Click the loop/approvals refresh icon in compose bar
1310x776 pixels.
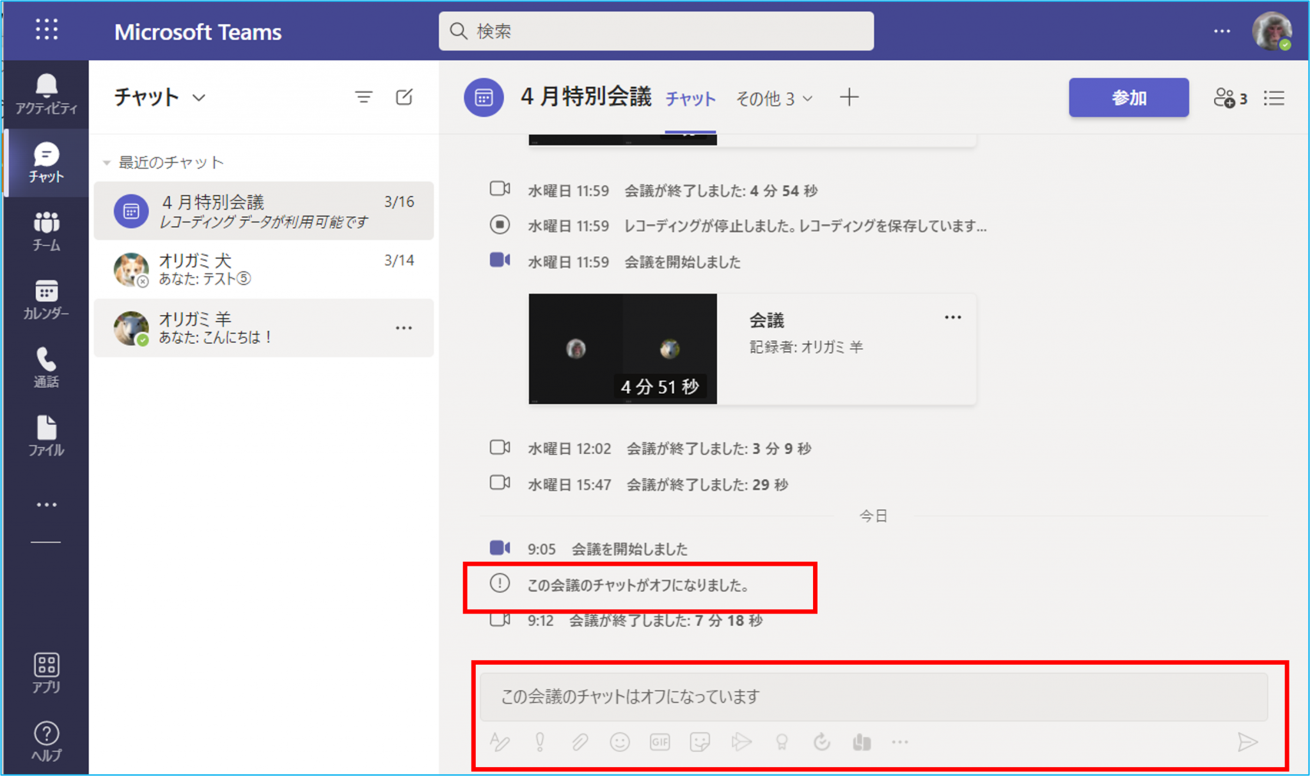click(822, 741)
